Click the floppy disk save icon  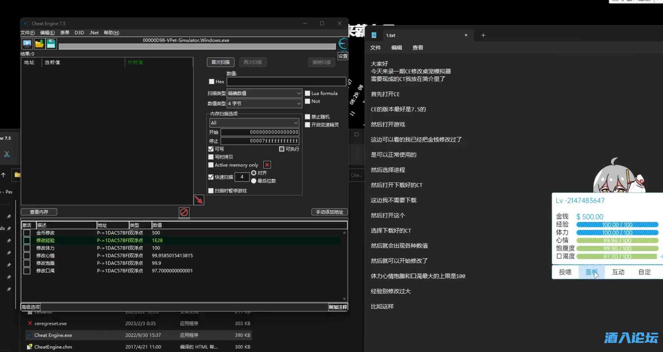click(x=51, y=44)
